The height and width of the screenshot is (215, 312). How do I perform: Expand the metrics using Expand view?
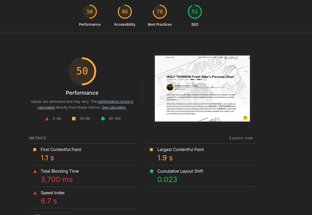241,138
